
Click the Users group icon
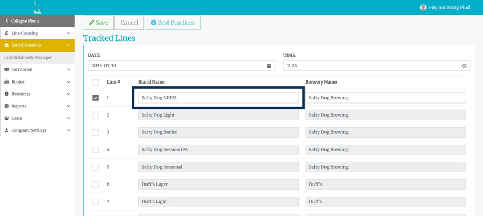coord(6,118)
